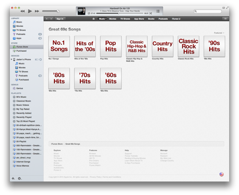Eject Jaden's iPhone

tap(41, 60)
